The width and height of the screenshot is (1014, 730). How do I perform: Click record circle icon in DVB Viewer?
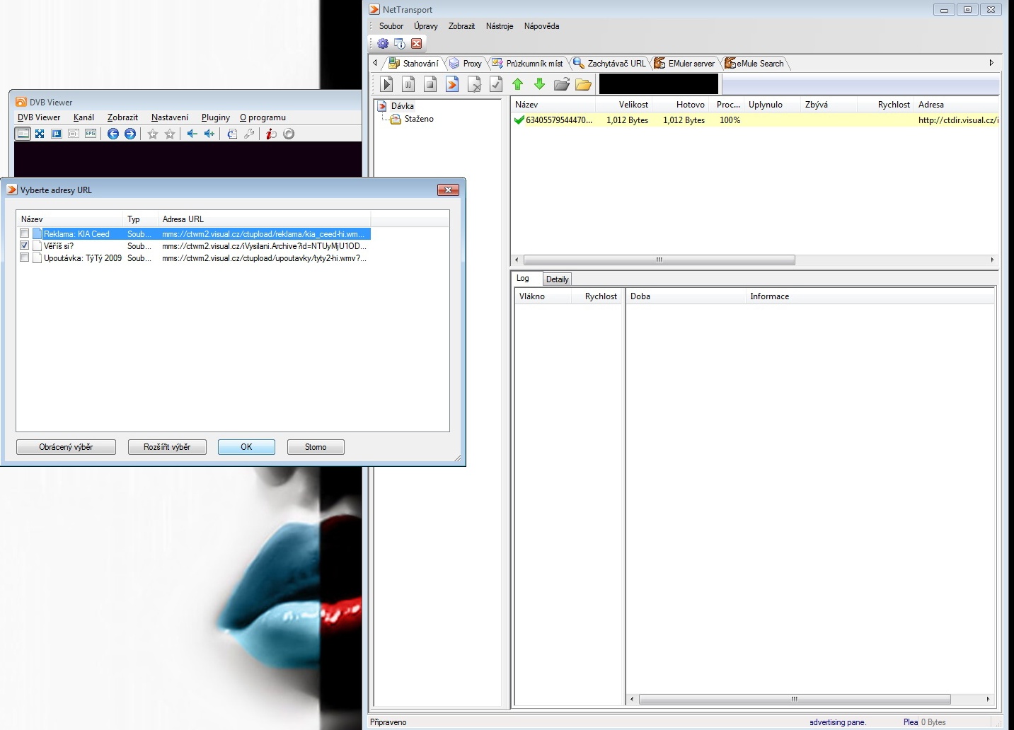click(x=289, y=134)
